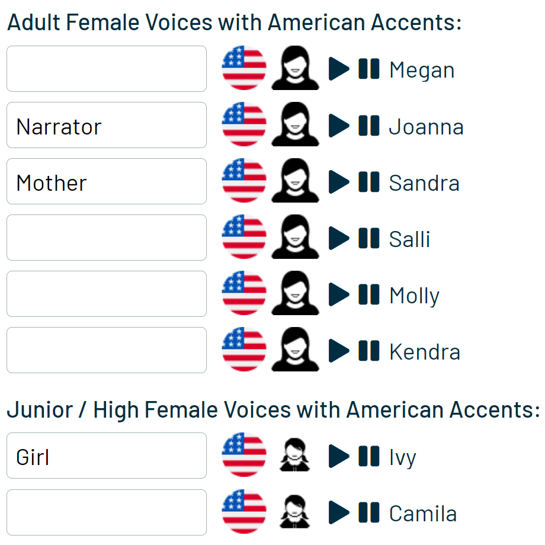Click the American flag icon next to Molly

(244, 293)
